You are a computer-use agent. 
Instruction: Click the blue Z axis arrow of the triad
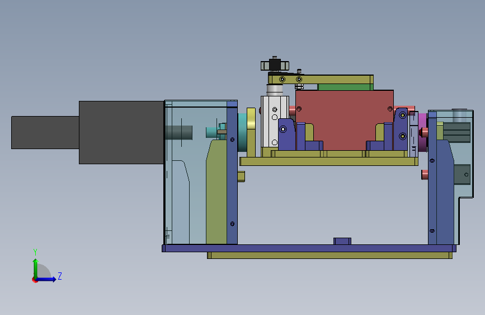pyautogui.click(x=46, y=279)
